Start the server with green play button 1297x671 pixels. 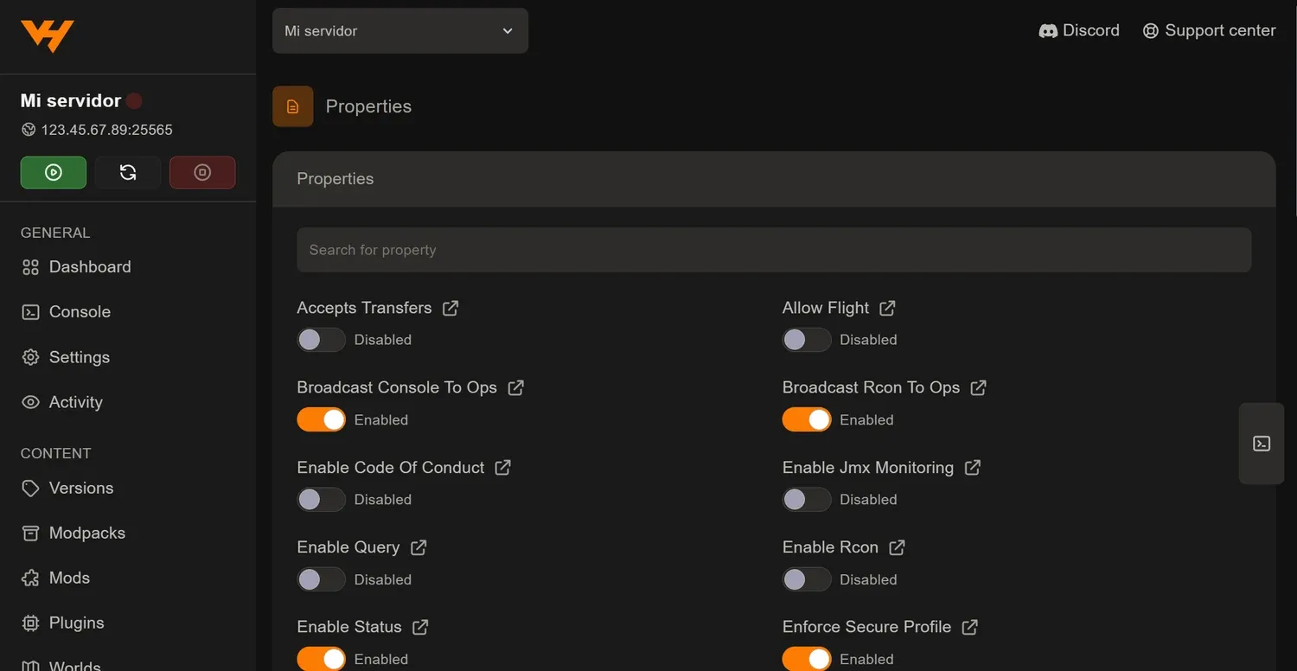point(54,172)
